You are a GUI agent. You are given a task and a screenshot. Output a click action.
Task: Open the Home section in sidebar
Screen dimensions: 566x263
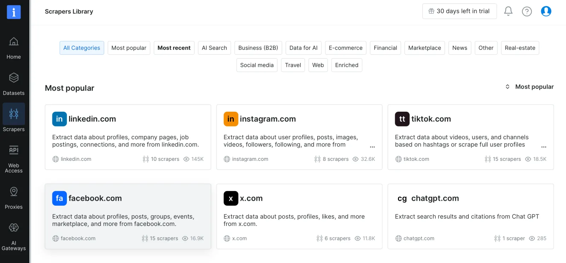[x=14, y=48]
